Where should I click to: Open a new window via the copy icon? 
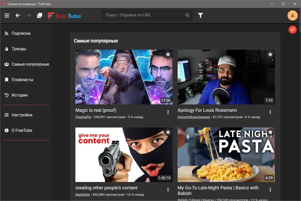[x=40, y=15]
